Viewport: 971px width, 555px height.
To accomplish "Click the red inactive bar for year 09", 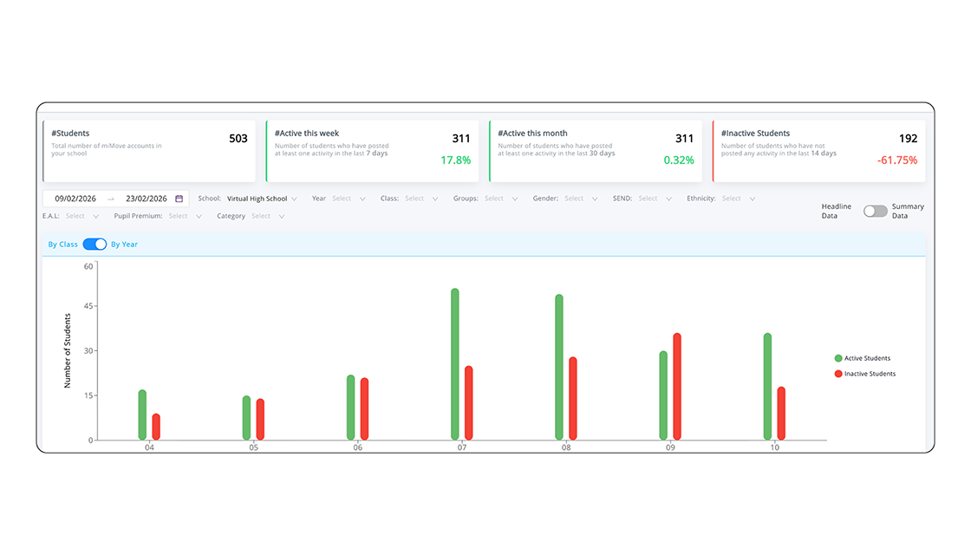I will point(677,387).
